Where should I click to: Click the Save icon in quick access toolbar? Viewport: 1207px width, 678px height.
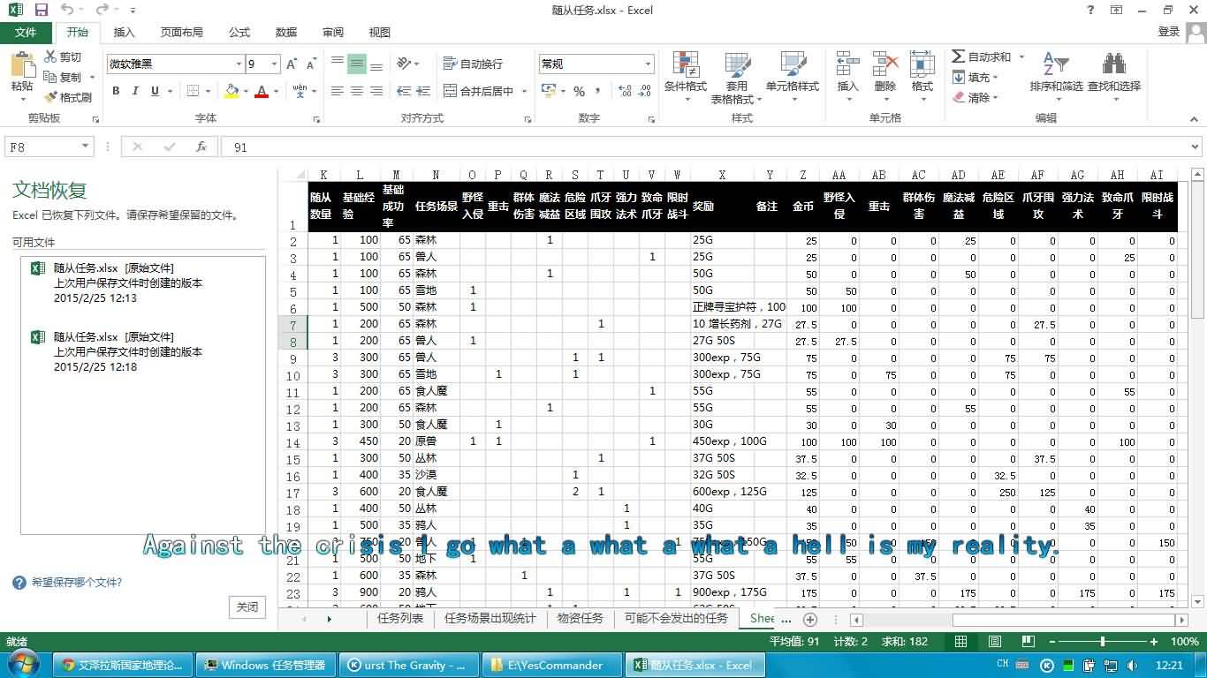coord(41,11)
